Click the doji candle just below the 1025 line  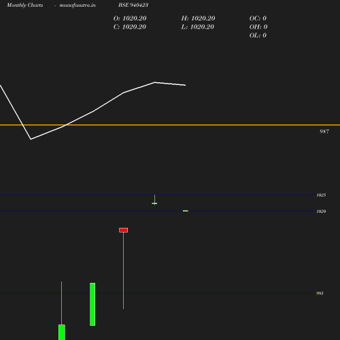tap(154, 203)
